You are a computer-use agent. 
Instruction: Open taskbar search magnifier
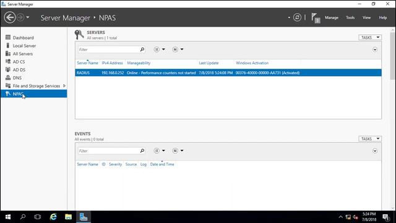[23, 217]
